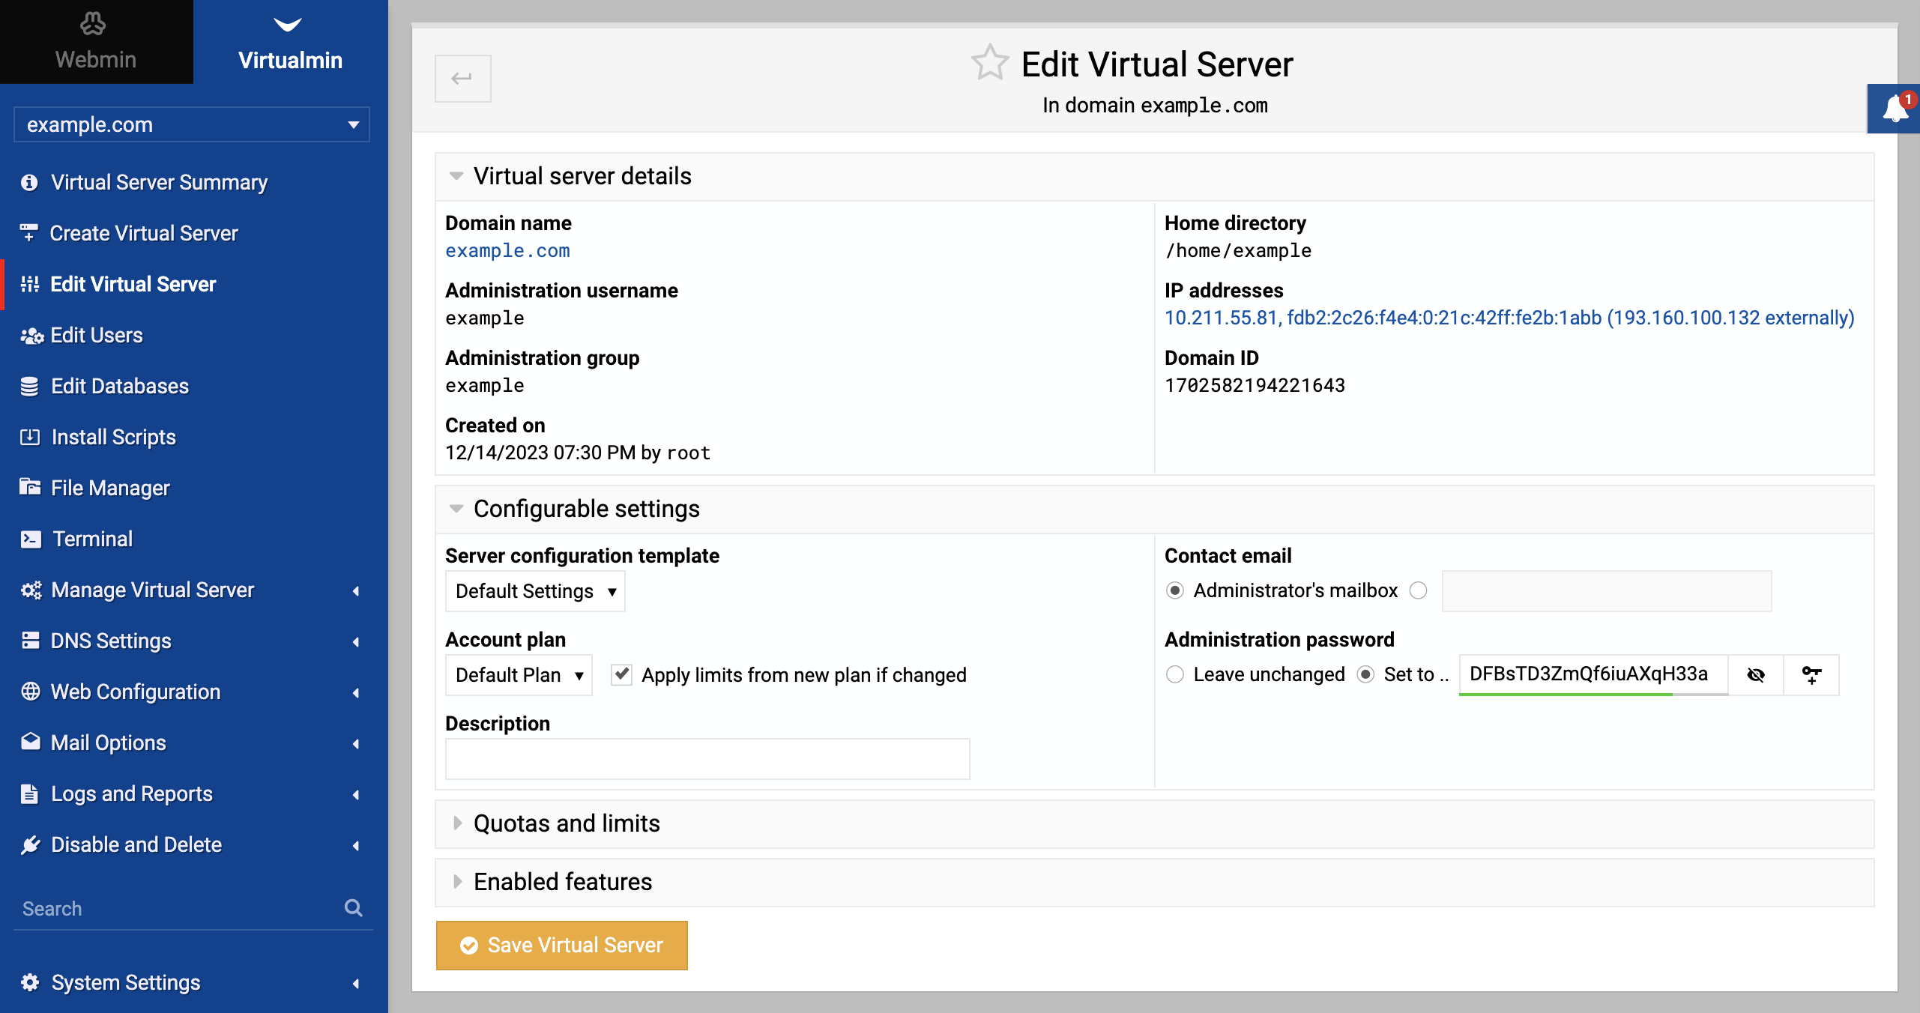This screenshot has height=1013, width=1920.
Task: Expand the Disable and Delete submenu arrow
Action: click(356, 845)
